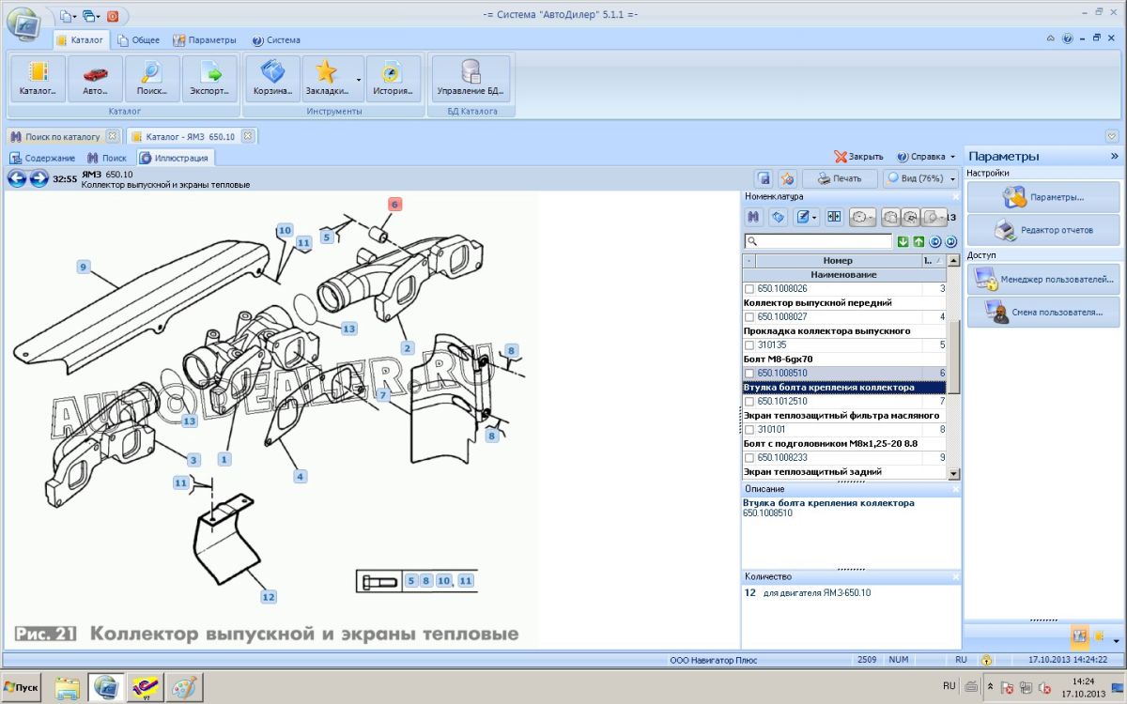1127x704 pixels.
Task: Click the tag icon in Номенклатура toolbar
Action: click(778, 217)
